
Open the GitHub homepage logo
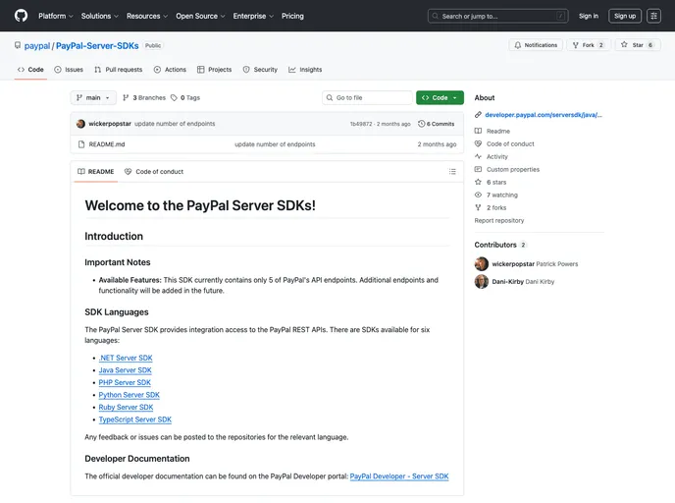(x=21, y=16)
